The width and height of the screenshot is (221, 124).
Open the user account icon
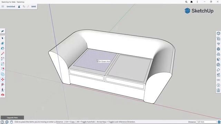click(19, 7)
